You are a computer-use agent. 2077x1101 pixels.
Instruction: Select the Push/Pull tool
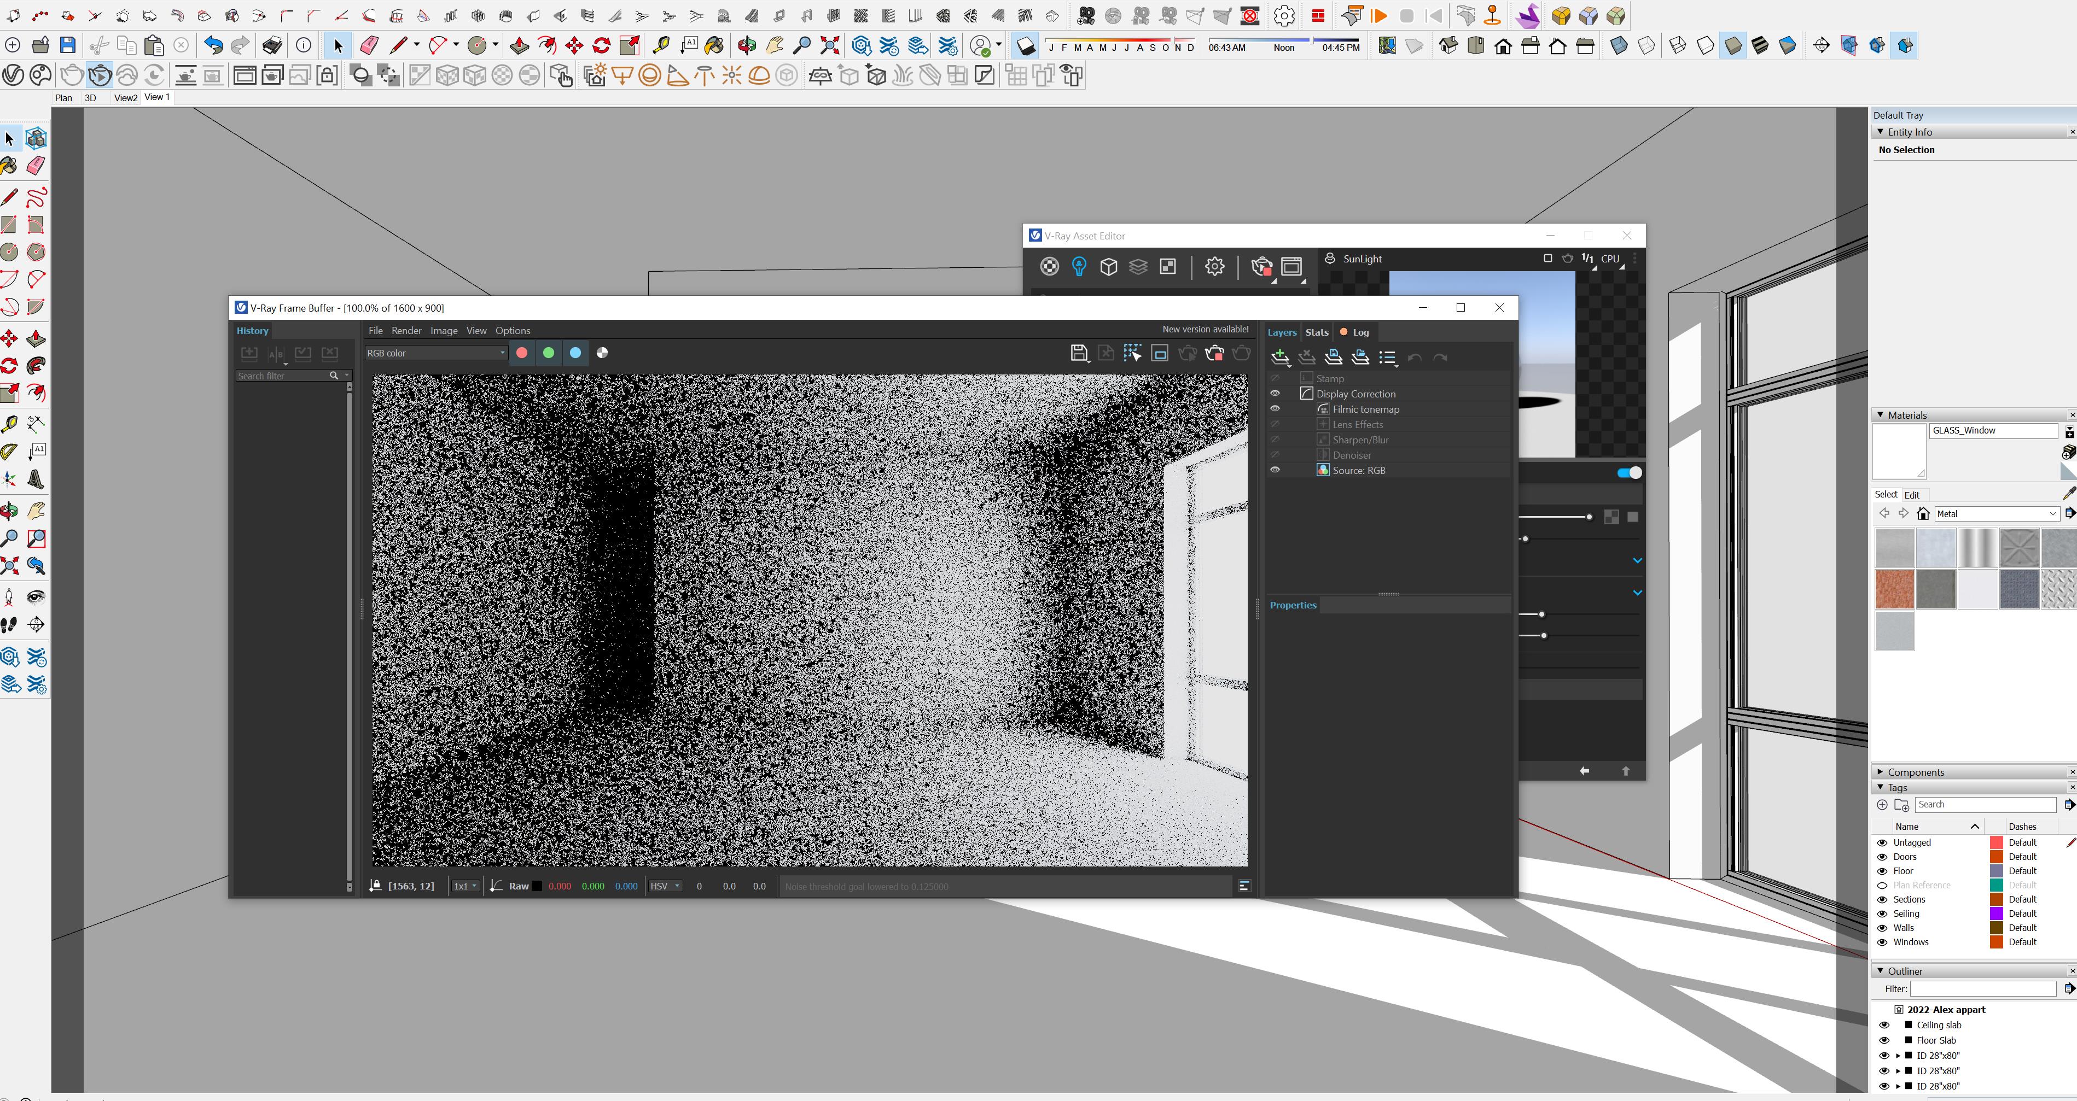point(519,46)
